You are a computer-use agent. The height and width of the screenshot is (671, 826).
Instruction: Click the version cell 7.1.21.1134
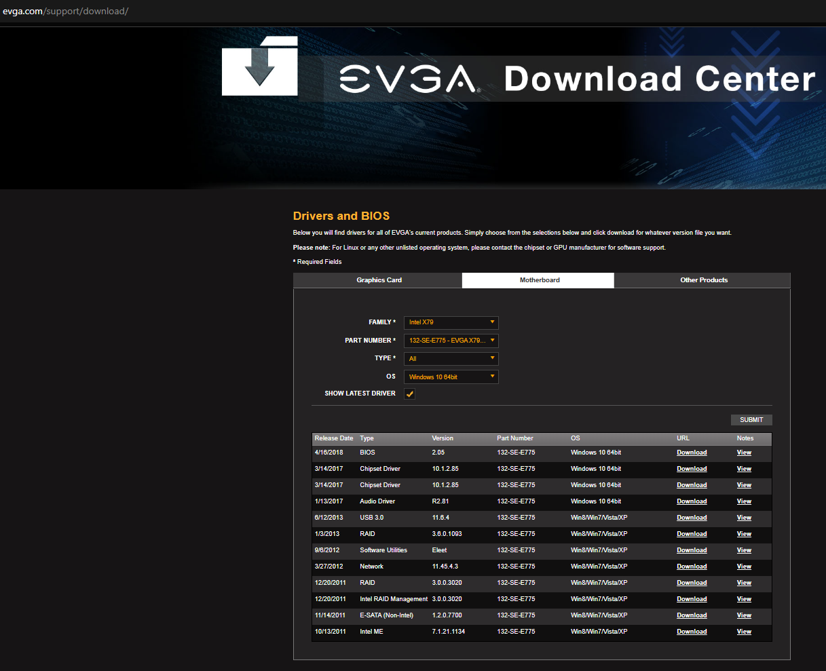tap(449, 632)
